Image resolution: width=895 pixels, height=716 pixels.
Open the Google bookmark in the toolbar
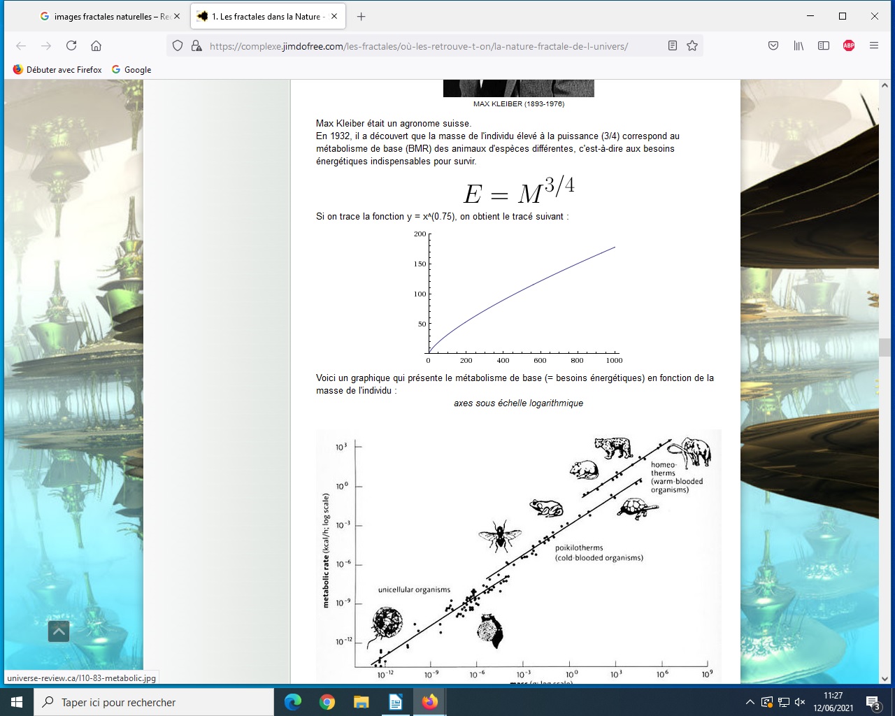[x=131, y=69]
